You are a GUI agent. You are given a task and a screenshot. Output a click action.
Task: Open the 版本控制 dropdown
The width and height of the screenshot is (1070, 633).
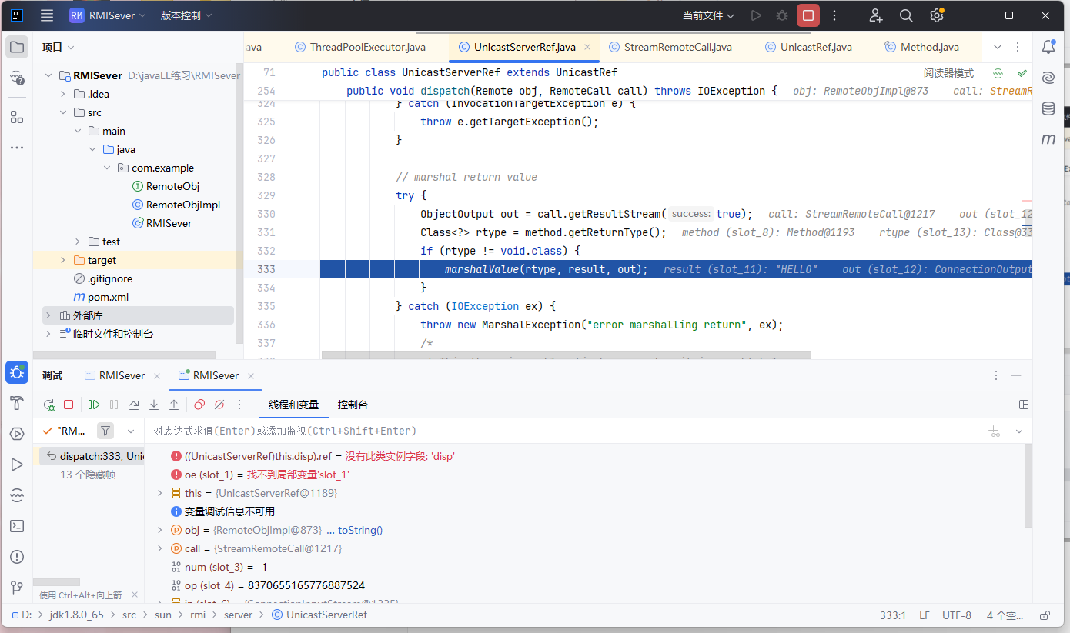(186, 15)
